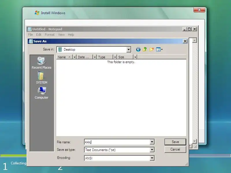Click the Save As dialog resize grip
Screen dimensions: 231x173
[x=187, y=164]
